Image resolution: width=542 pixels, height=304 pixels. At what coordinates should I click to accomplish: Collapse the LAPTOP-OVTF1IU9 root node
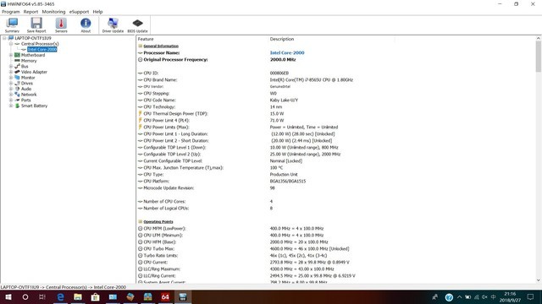point(4,38)
